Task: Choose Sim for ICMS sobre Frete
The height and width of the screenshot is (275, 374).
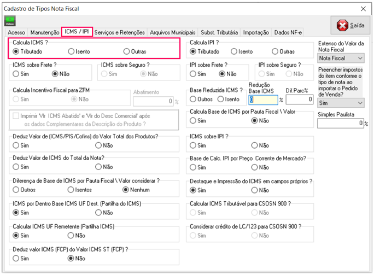Action: pos(16,74)
